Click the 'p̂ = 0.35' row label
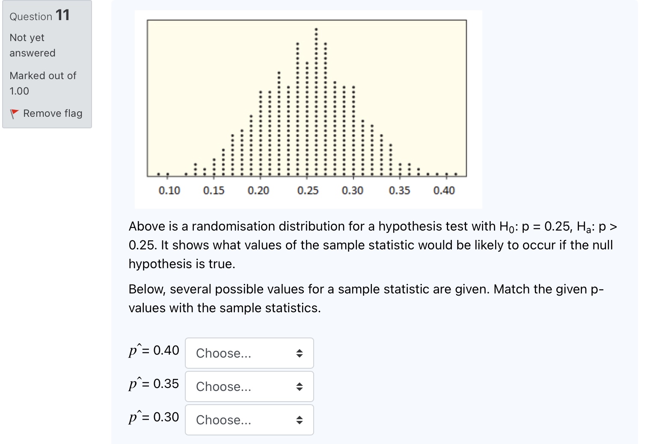The height and width of the screenshot is (444, 662). tap(154, 384)
